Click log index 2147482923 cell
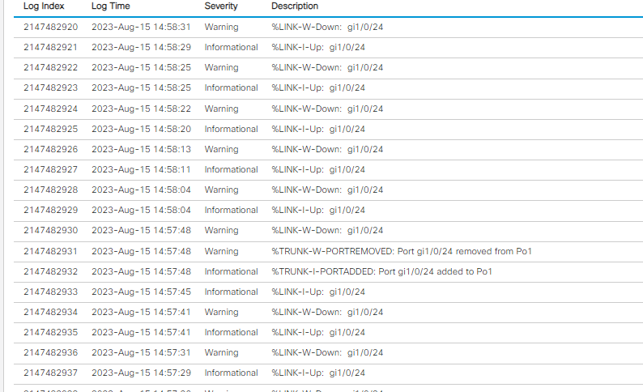Viewport: 643px width, 392px height. pos(50,87)
